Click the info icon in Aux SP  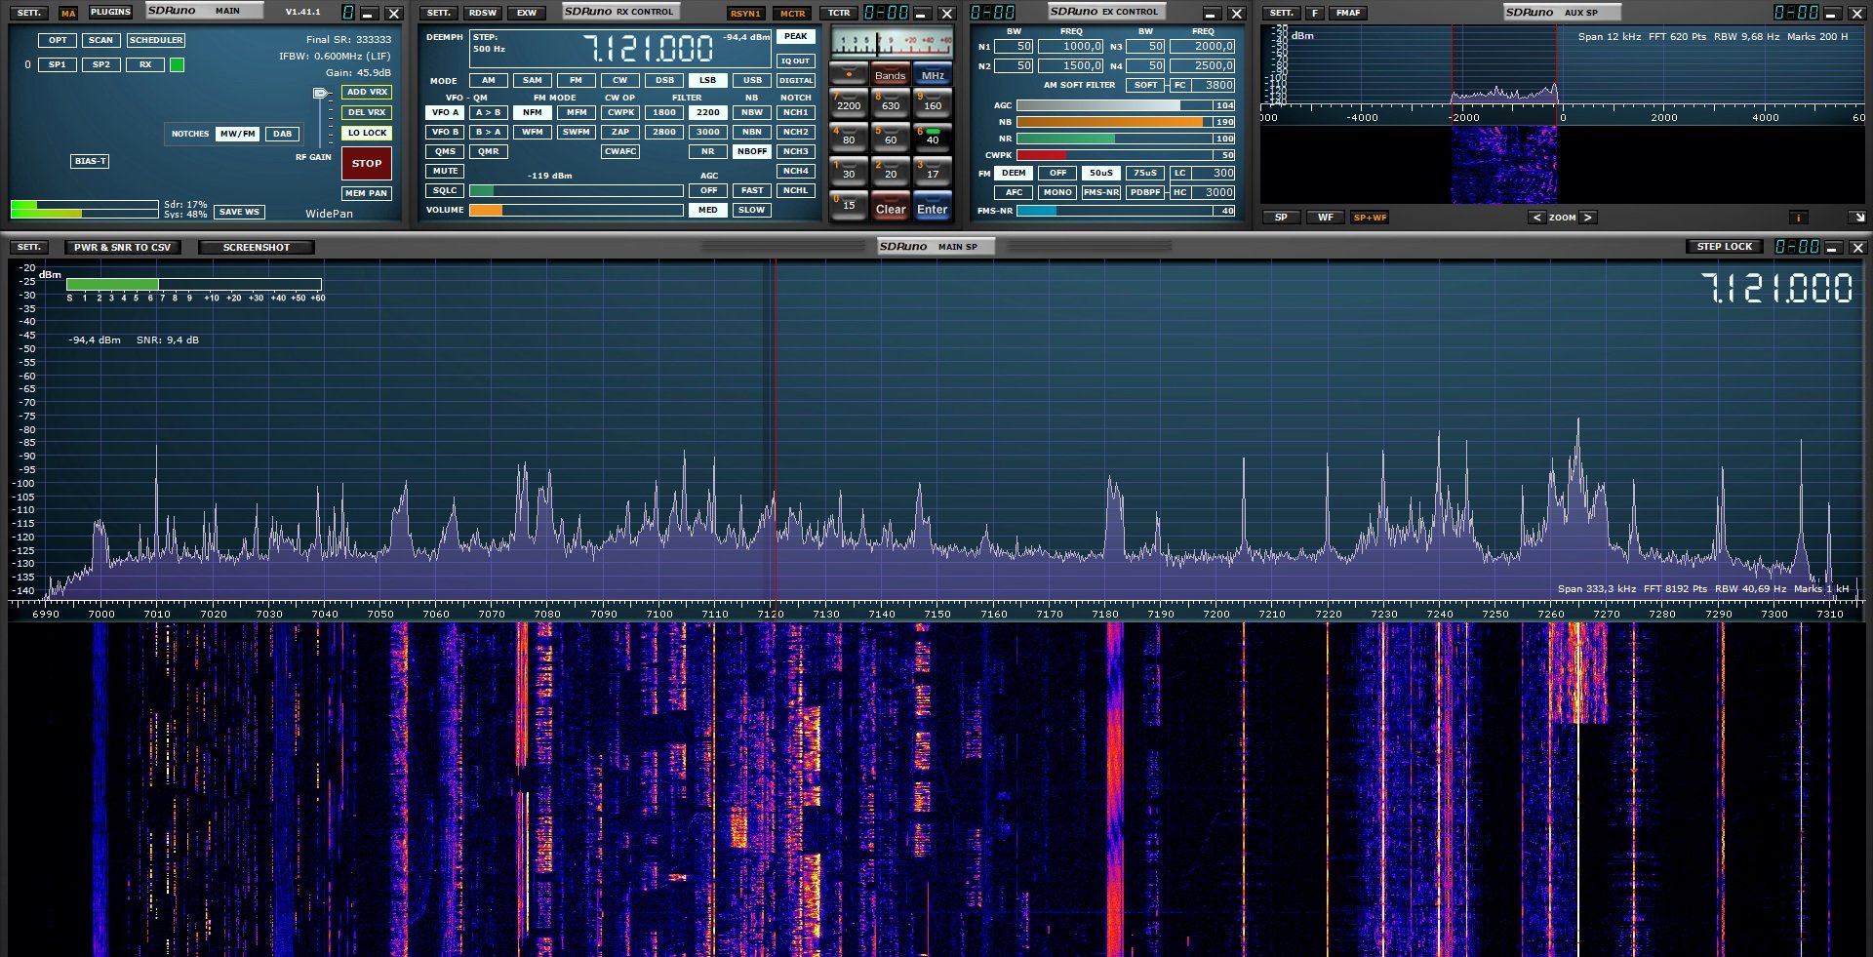[x=1797, y=218]
